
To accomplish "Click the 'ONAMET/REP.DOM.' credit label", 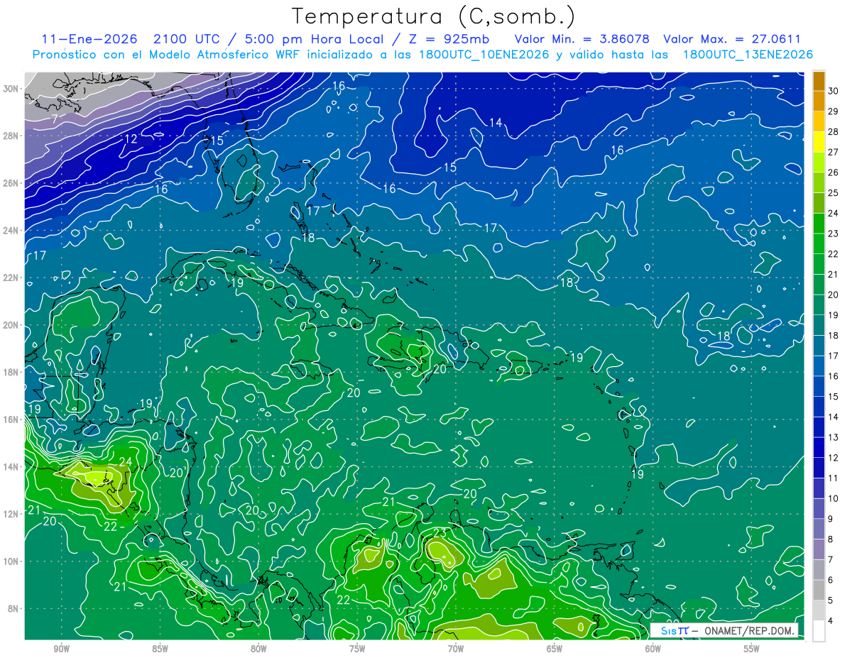I will tap(748, 630).
